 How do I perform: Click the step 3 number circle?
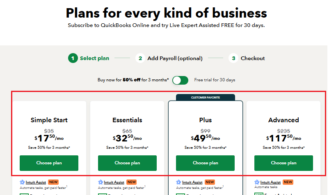[233, 58]
